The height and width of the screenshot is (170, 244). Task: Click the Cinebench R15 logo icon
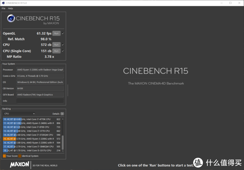[11, 18]
